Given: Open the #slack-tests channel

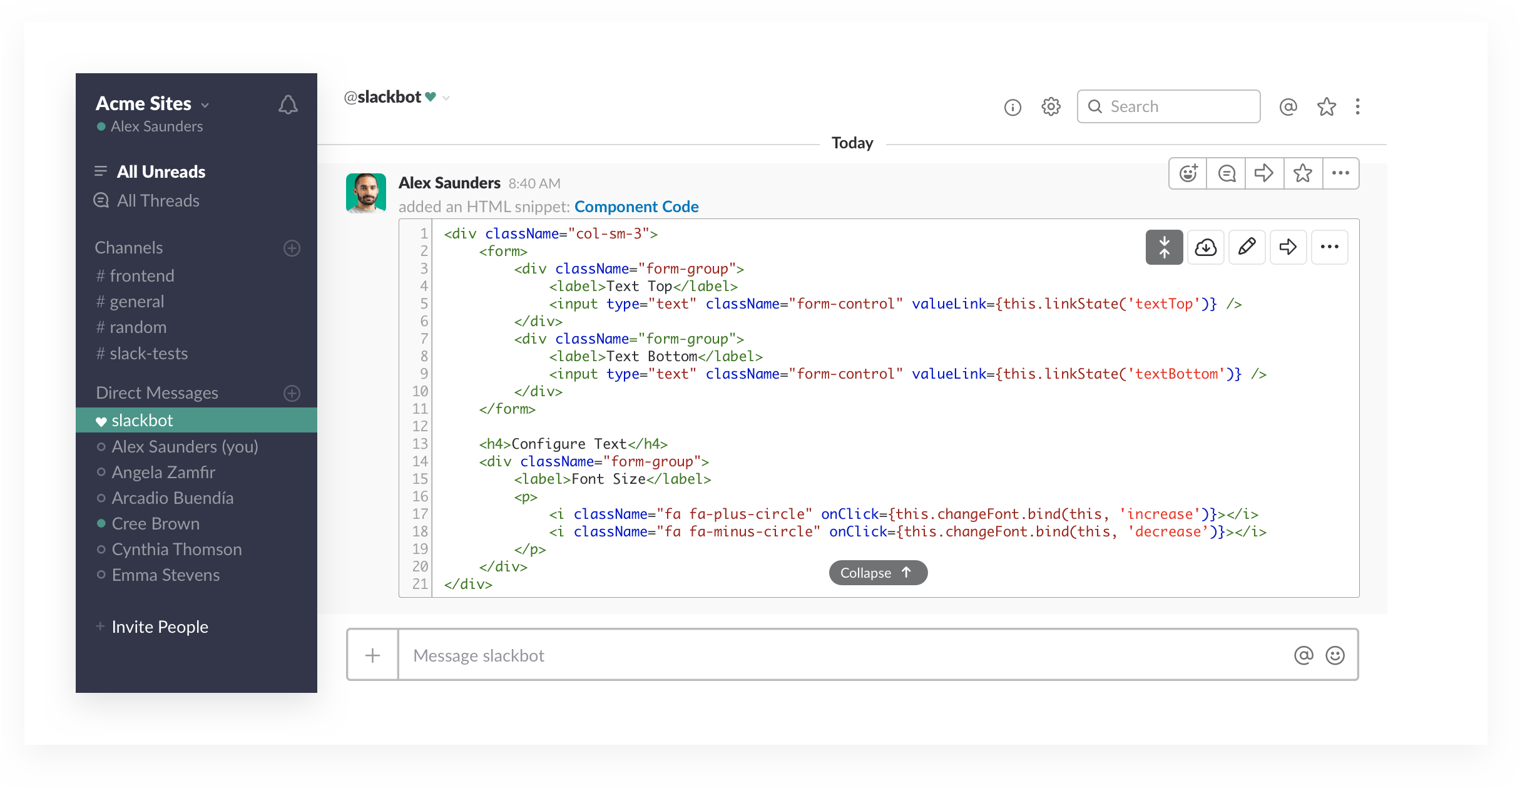Looking at the screenshot, I should coord(142,354).
